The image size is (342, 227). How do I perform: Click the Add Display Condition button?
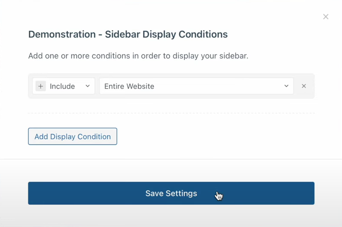(x=73, y=136)
